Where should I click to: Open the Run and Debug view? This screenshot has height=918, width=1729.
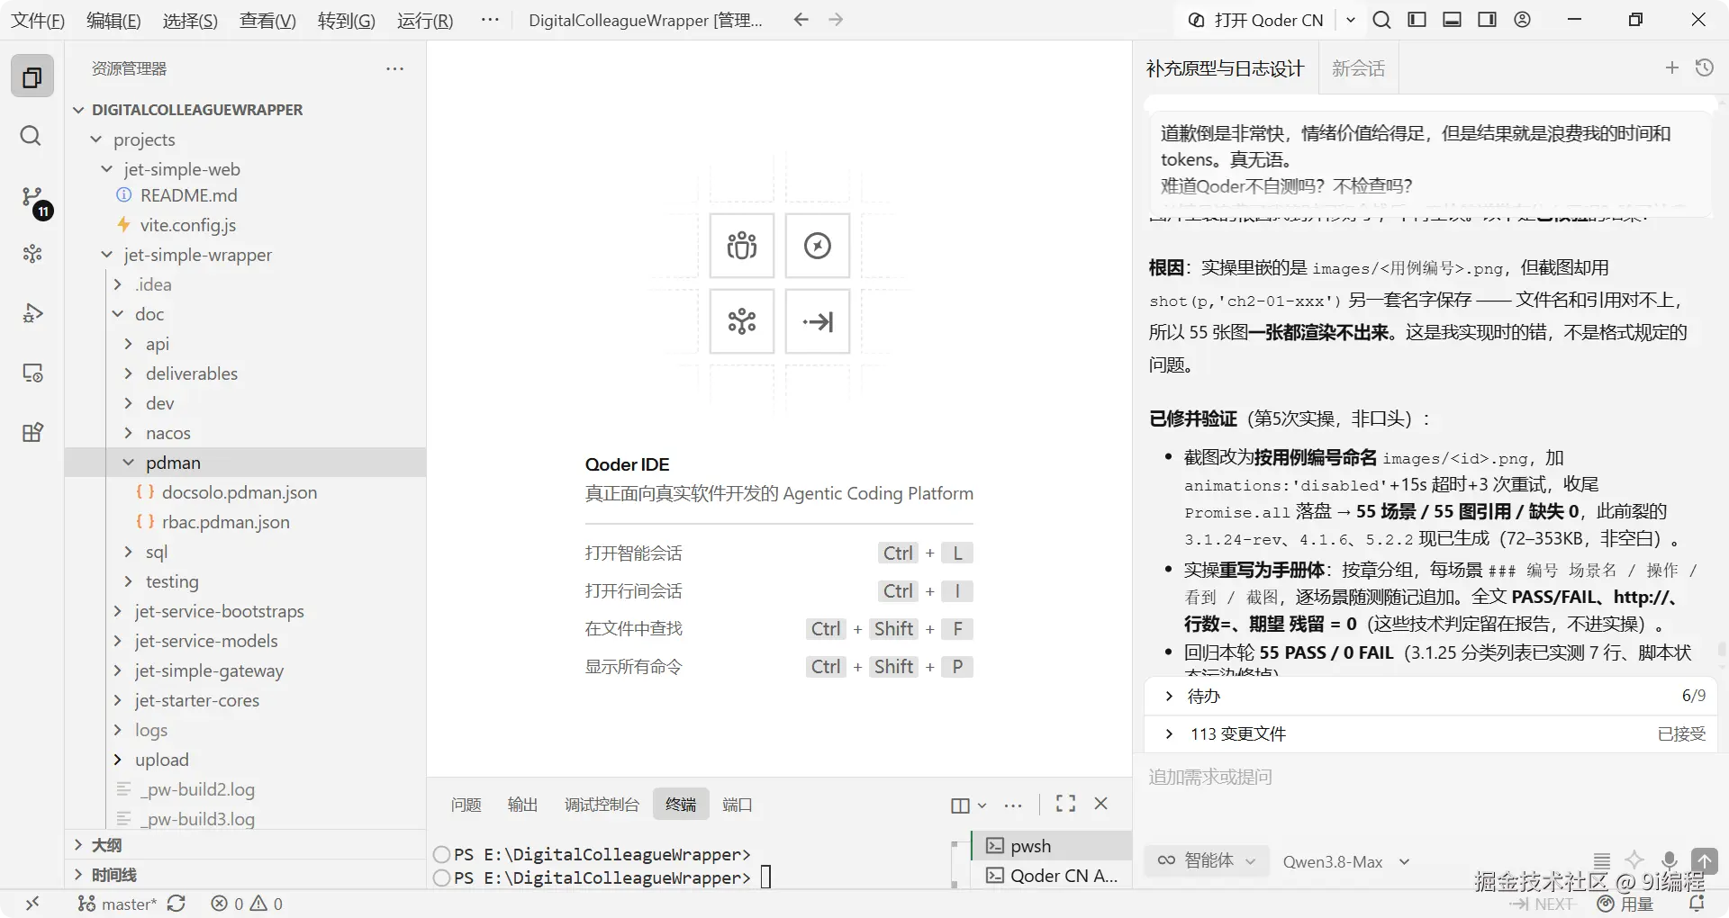[x=32, y=313]
